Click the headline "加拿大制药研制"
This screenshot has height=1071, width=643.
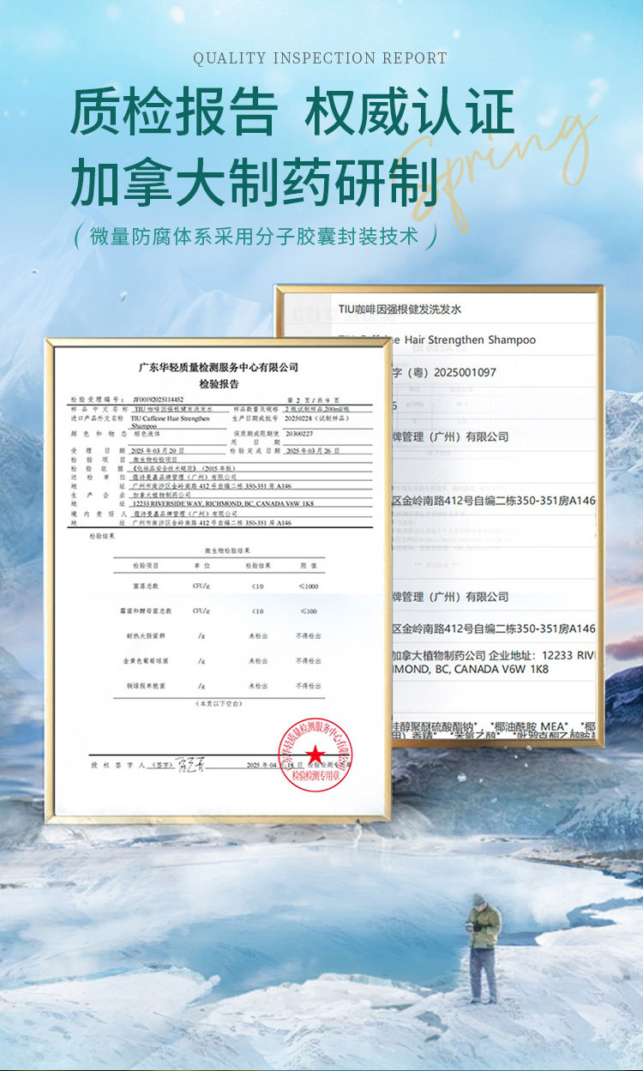pos(254,182)
